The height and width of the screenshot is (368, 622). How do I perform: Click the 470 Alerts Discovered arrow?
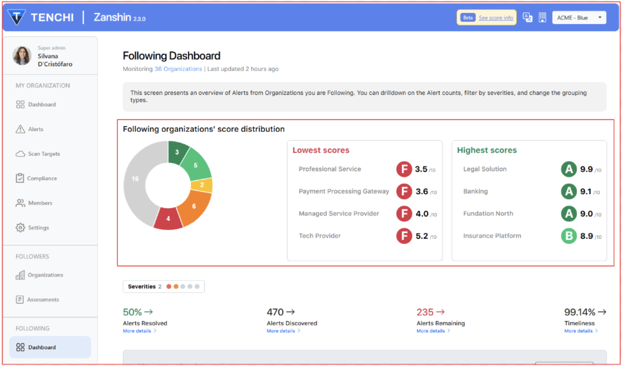[290, 312]
